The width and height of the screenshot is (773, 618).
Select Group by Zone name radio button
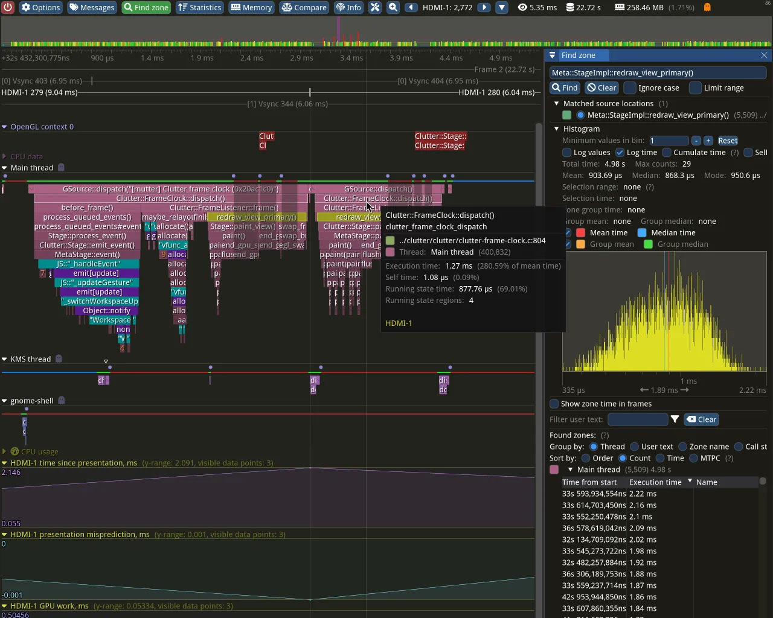tap(682, 447)
